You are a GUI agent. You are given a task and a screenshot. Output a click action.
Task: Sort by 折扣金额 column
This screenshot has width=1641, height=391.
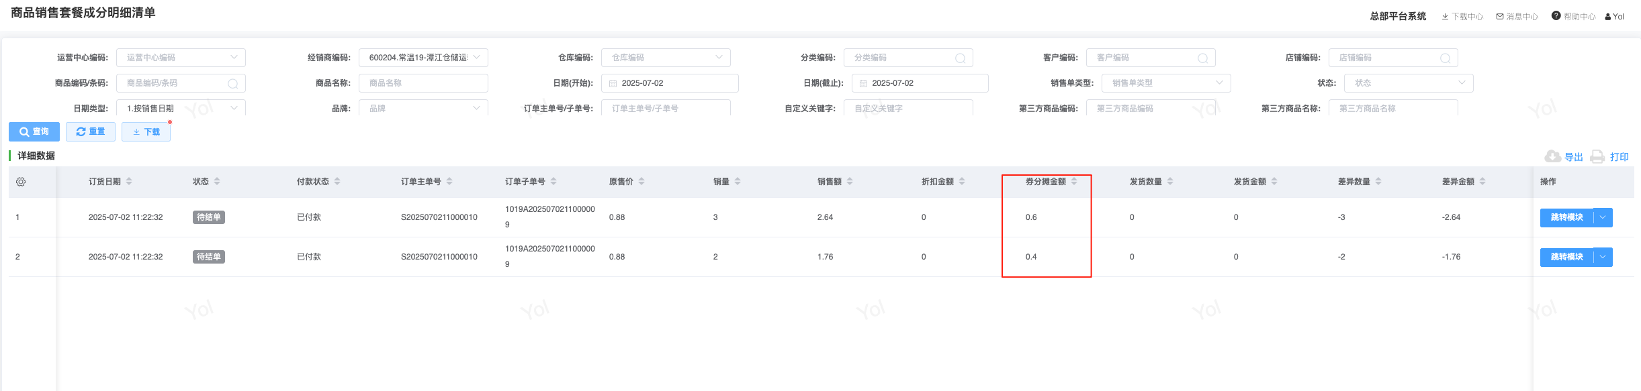point(962,182)
